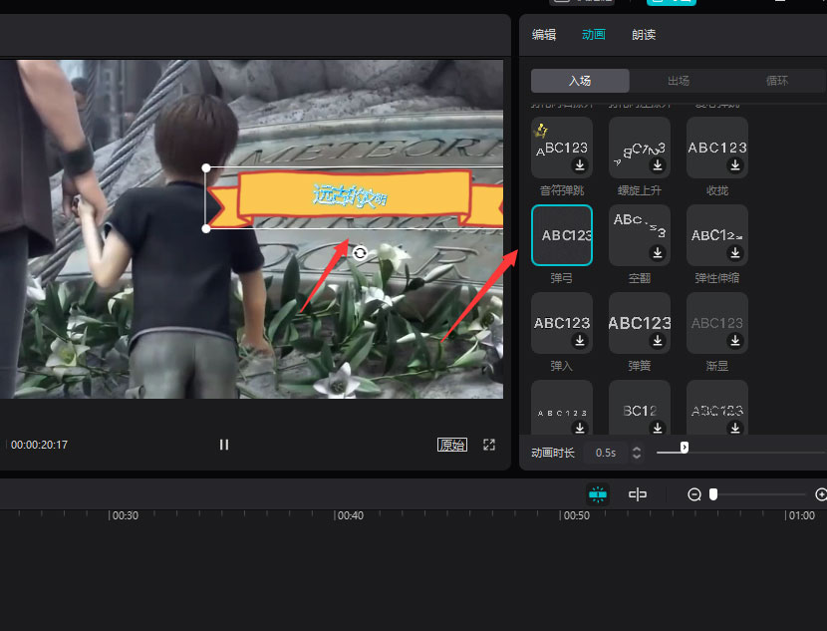Viewport: 827px width, 631px height.
Task: Download the 弹性伸缩 animation
Action: click(735, 253)
